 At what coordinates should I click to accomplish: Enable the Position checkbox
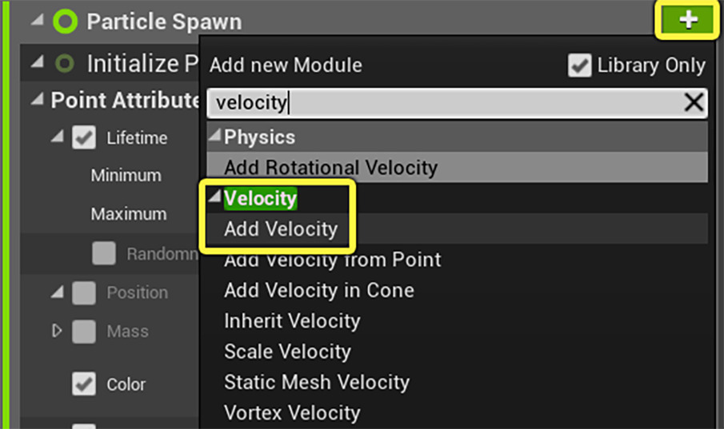tap(84, 293)
